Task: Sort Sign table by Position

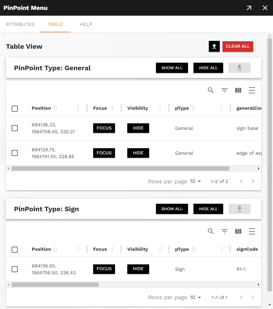Action: (x=55, y=249)
